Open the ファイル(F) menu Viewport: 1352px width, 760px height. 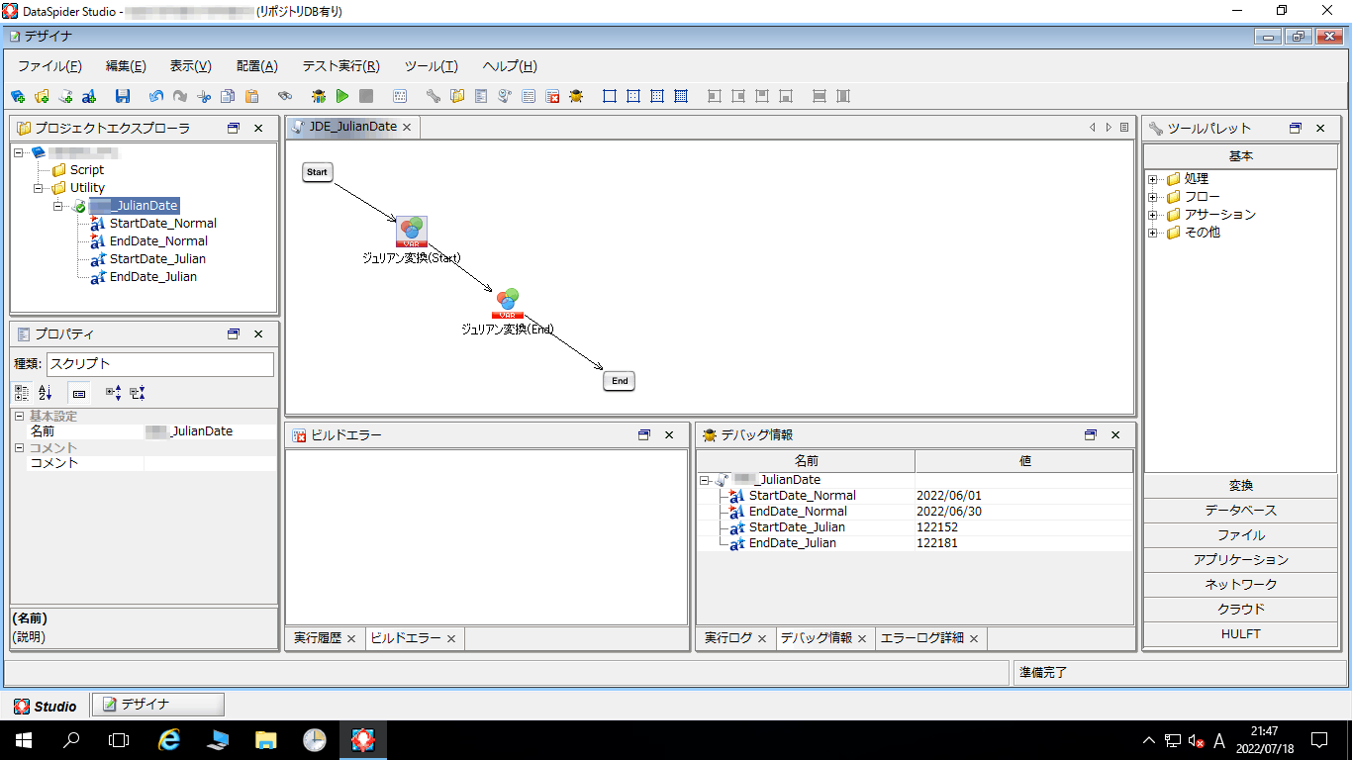[49, 66]
